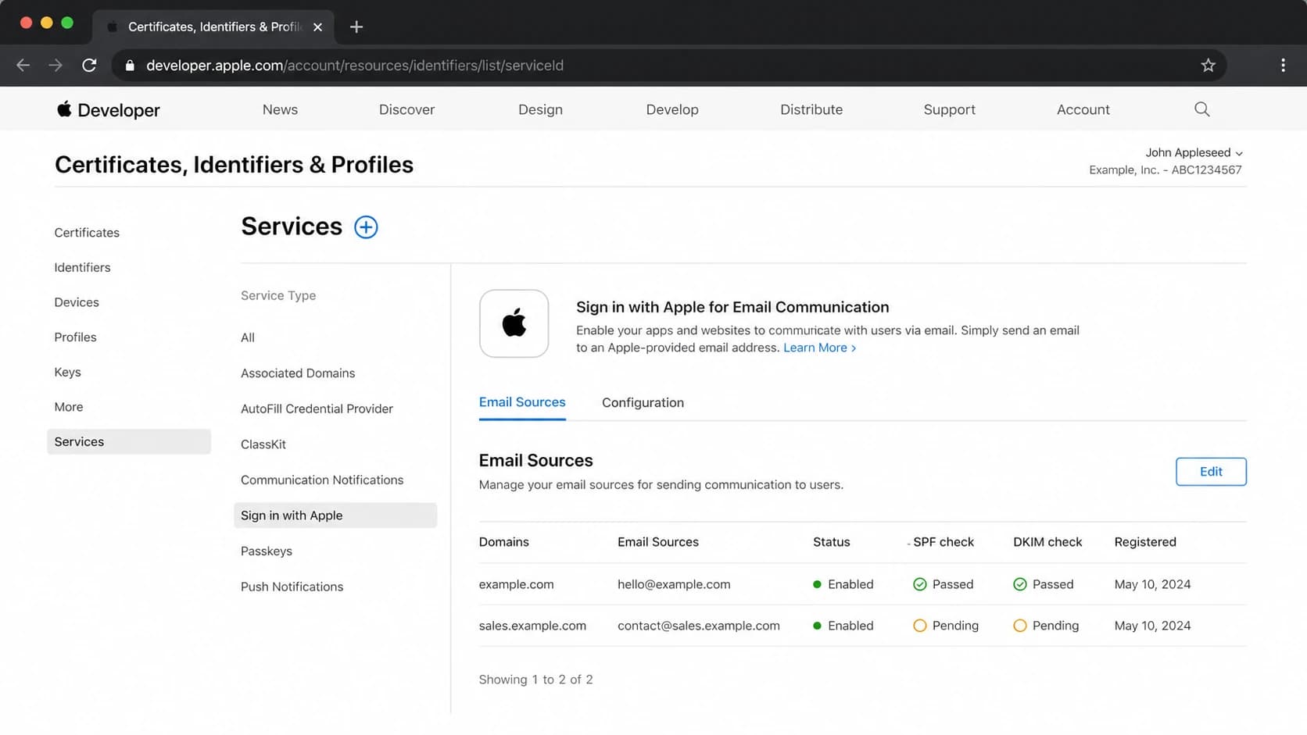Bookmark page with the star icon
Screen dimensions: 1307x735
[x=1209, y=66]
